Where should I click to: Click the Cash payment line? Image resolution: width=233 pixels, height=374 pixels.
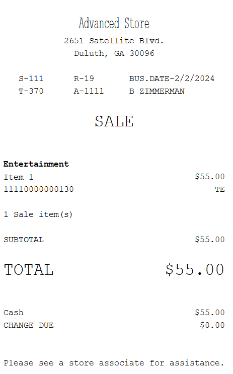tap(114, 313)
